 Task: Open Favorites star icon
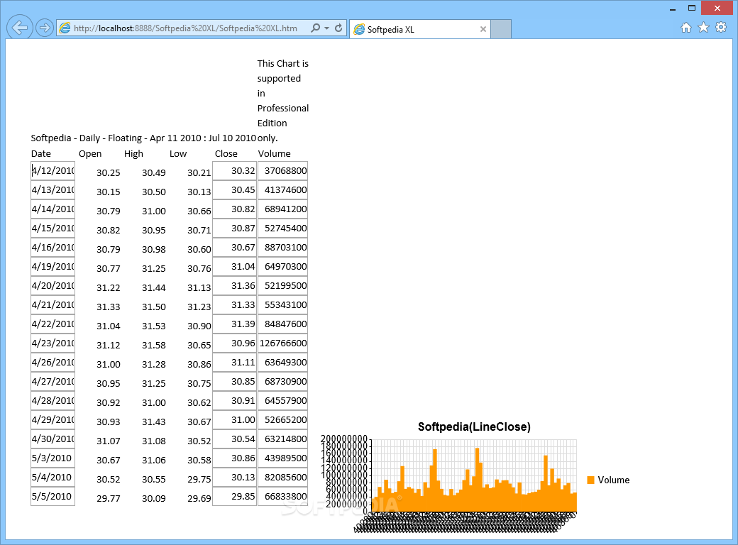tap(703, 28)
